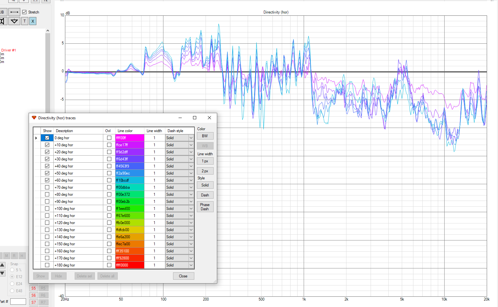Click the row selector arrow for 0 deg hor
The width and height of the screenshot is (498, 307).
pos(37,138)
